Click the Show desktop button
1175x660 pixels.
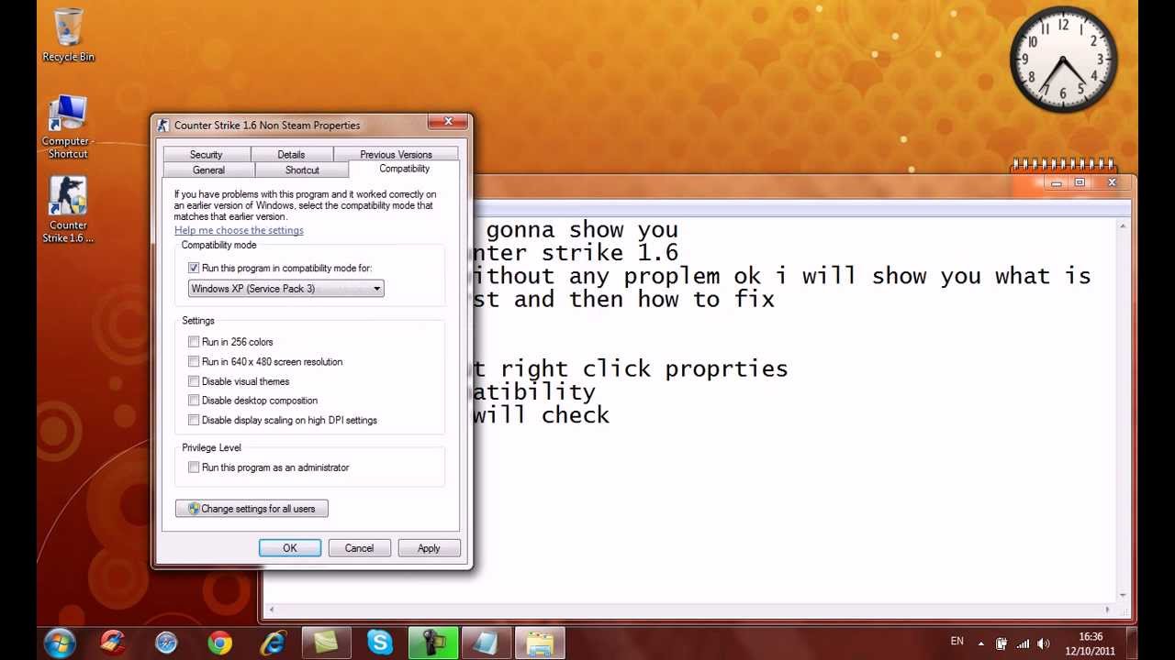click(x=1132, y=643)
